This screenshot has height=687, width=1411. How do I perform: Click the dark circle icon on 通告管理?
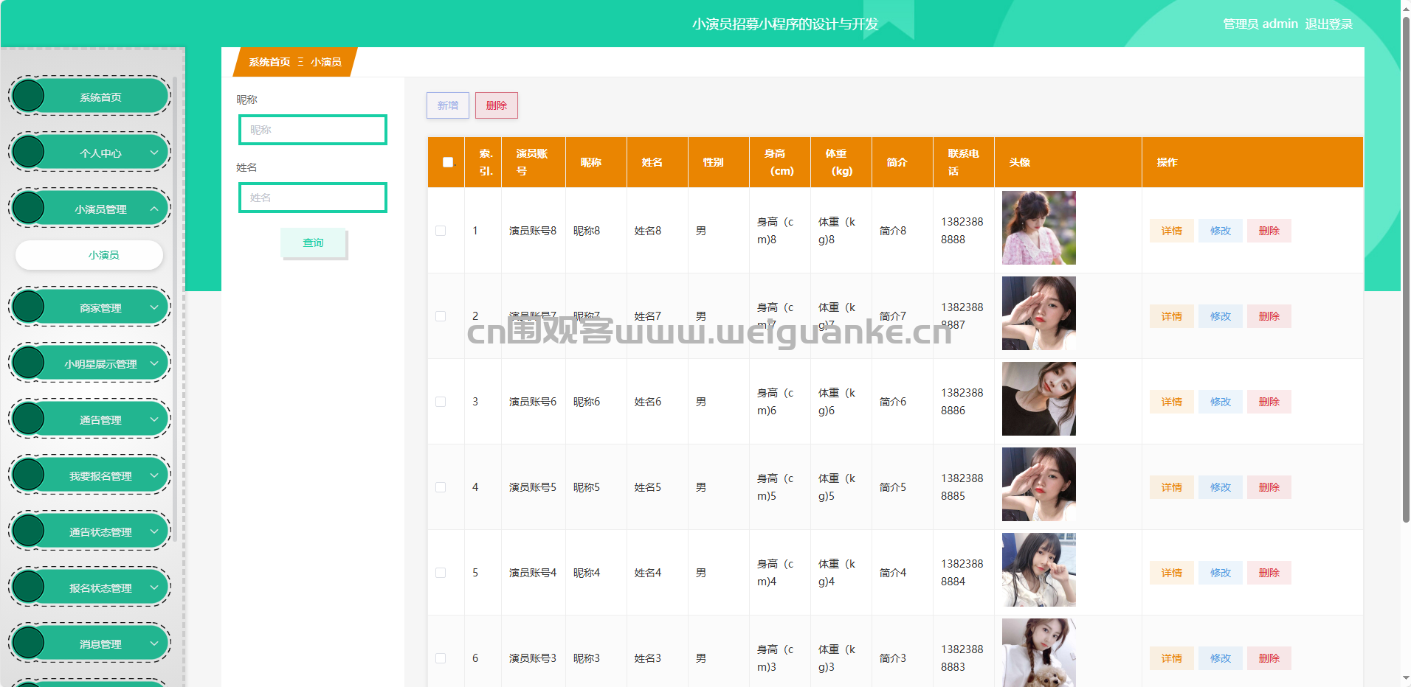[x=29, y=419]
